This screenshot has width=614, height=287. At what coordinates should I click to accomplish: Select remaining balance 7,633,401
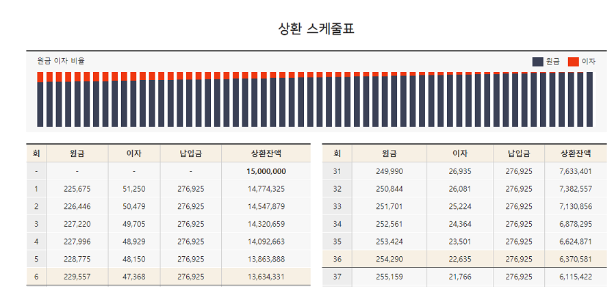coord(576,171)
